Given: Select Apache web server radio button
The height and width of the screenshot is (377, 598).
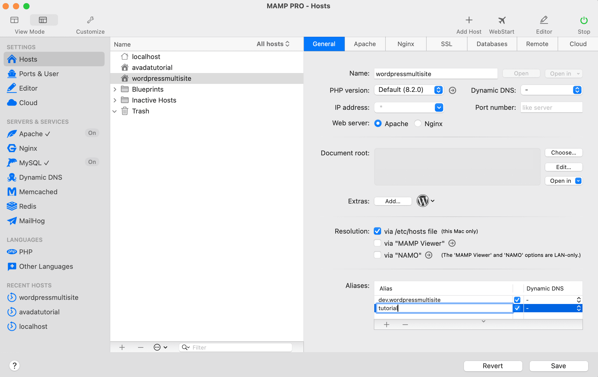Looking at the screenshot, I should tap(378, 124).
